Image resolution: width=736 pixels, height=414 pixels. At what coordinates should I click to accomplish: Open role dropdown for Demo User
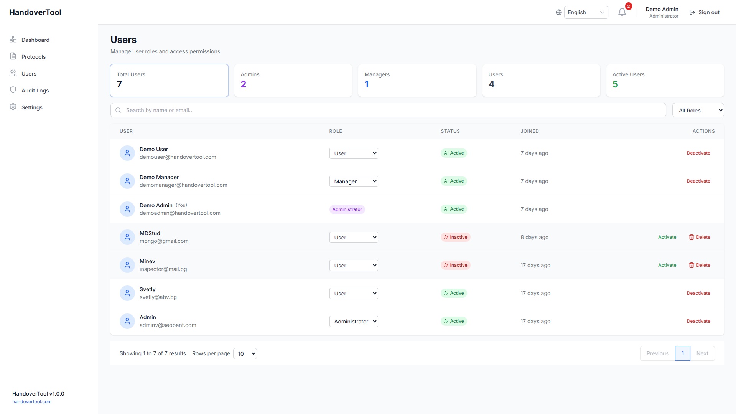point(354,153)
